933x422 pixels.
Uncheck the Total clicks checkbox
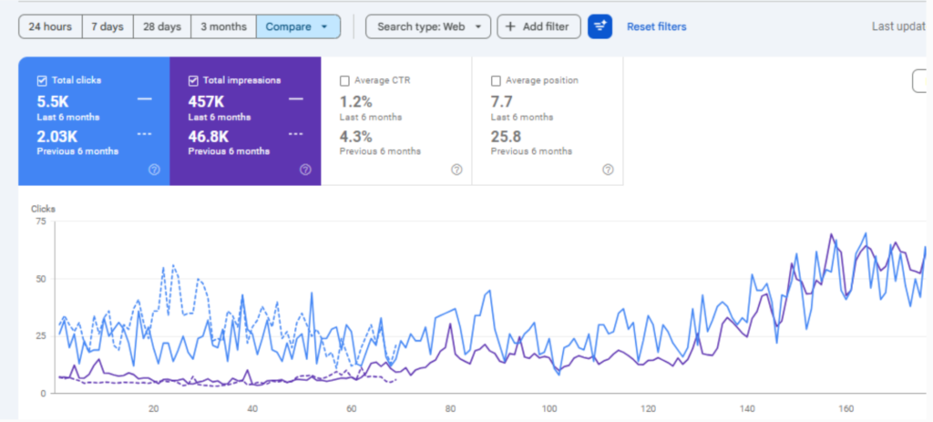43,80
